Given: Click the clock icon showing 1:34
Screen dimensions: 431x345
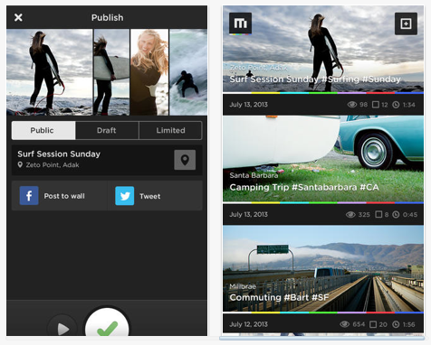Looking at the screenshot, I should (x=396, y=105).
